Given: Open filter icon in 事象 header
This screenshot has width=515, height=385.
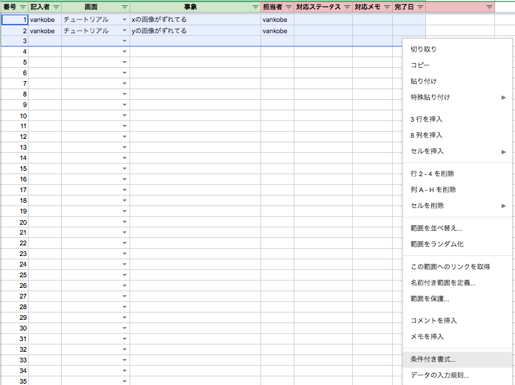Looking at the screenshot, I should click(x=256, y=7).
